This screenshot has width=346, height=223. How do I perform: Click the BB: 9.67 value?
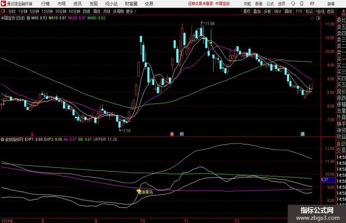coord(85,140)
